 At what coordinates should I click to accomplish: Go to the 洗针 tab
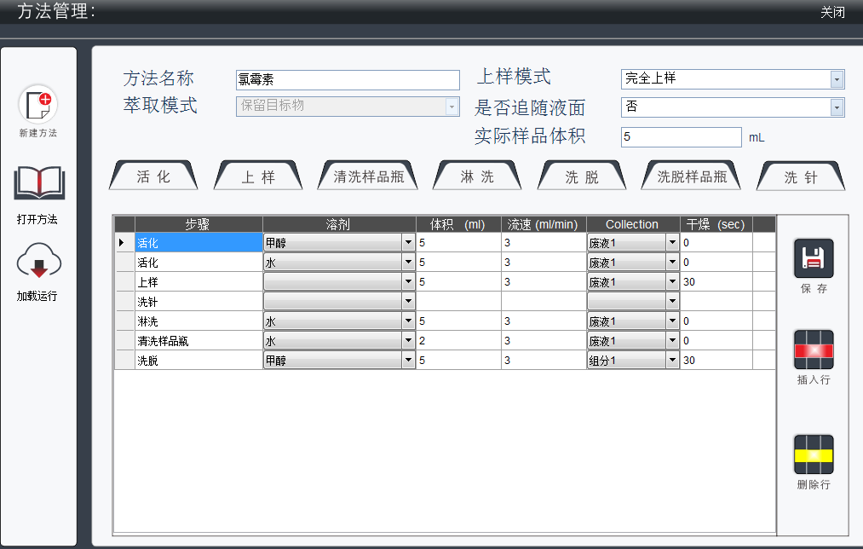click(x=801, y=177)
